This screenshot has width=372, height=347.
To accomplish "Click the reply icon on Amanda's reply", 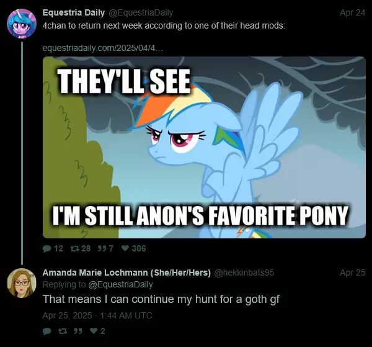I will [47, 331].
